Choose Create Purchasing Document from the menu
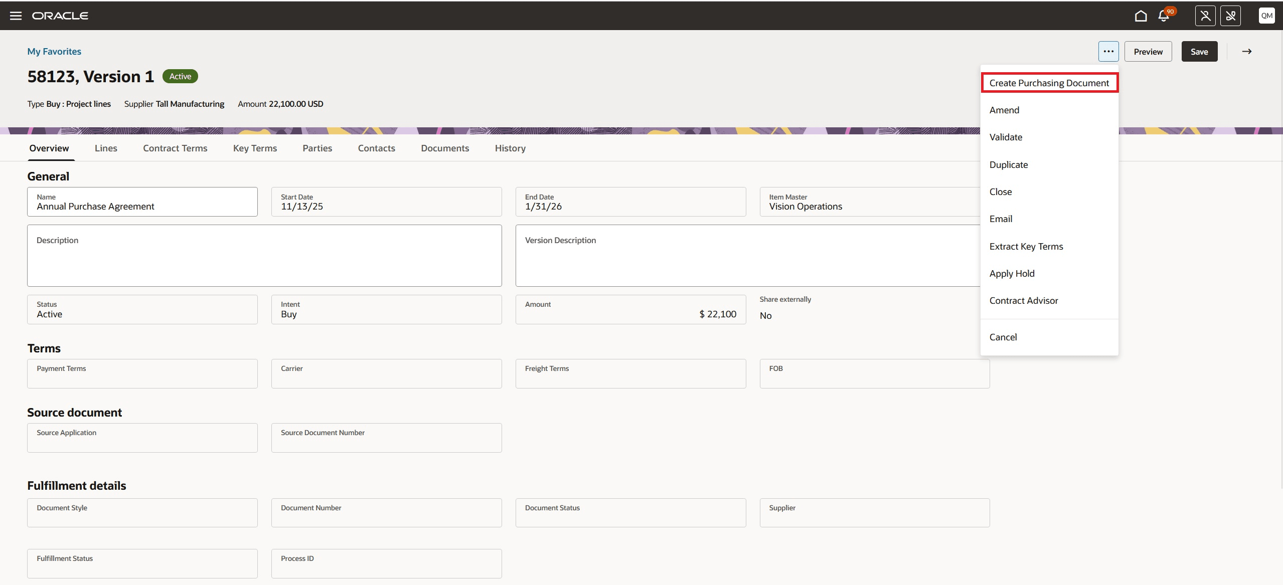Screen dimensions: 1283x585 [1049, 83]
